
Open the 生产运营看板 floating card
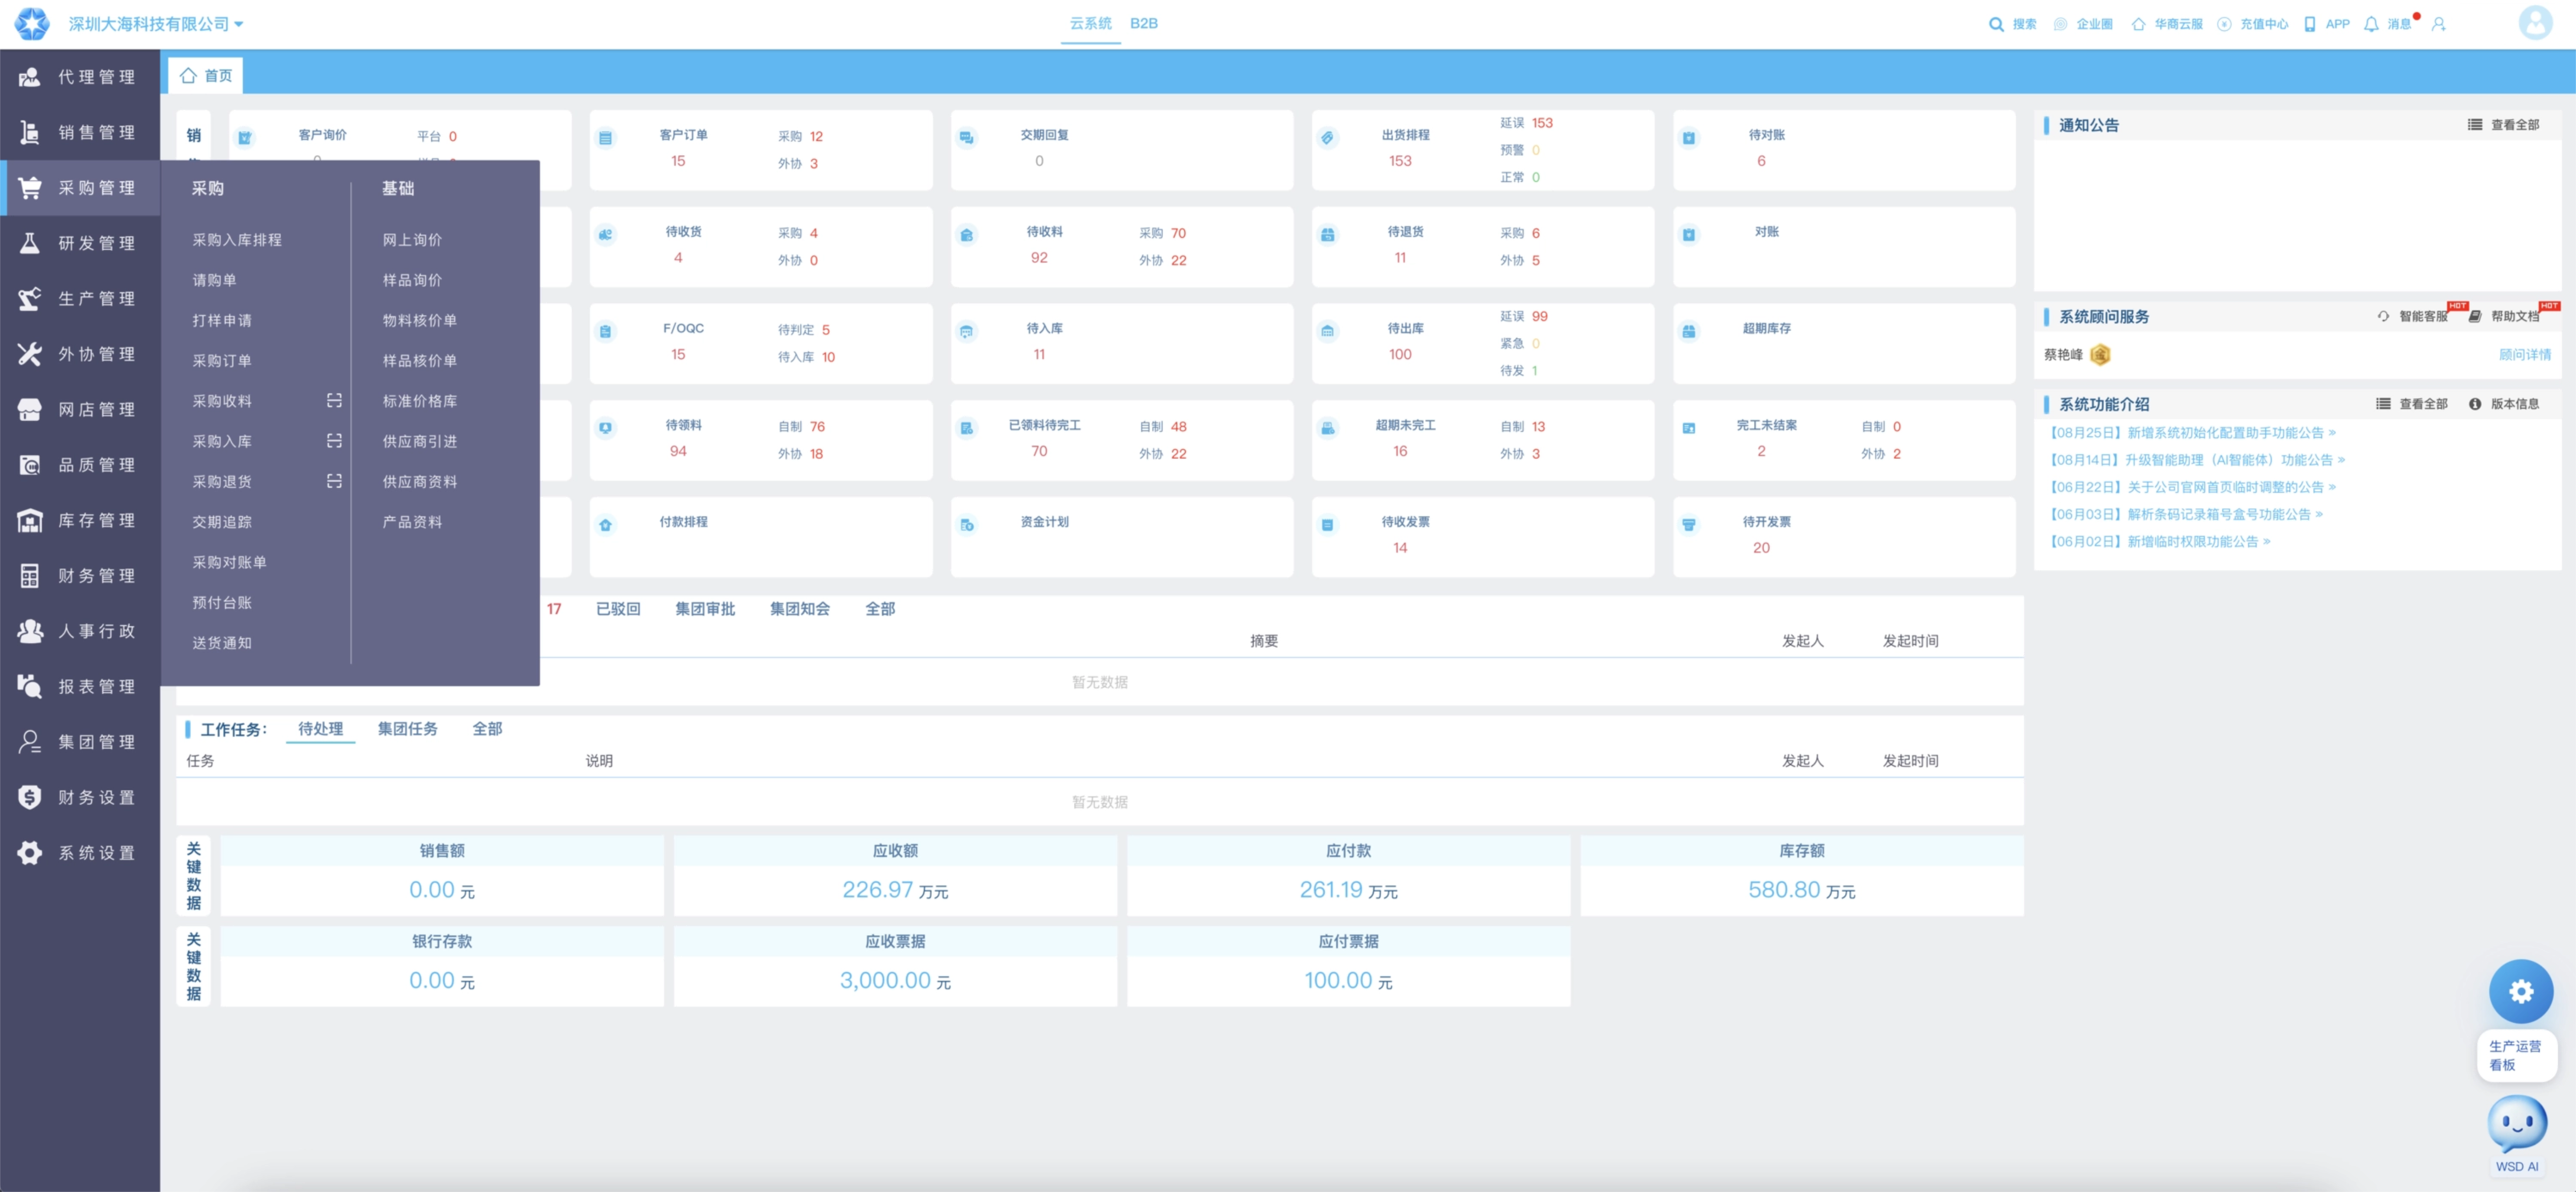[2516, 1055]
